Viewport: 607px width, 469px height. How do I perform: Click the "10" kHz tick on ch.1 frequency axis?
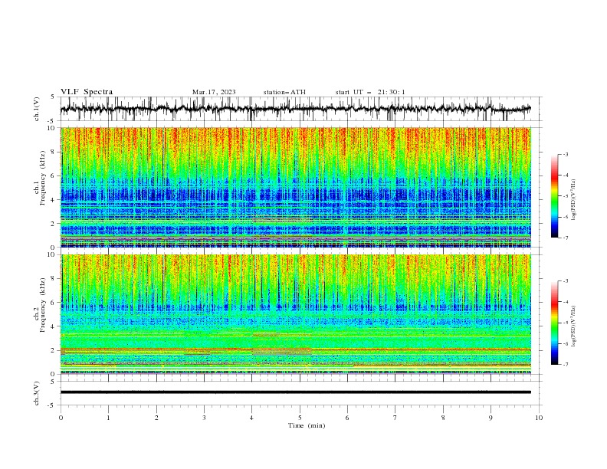[x=53, y=128]
